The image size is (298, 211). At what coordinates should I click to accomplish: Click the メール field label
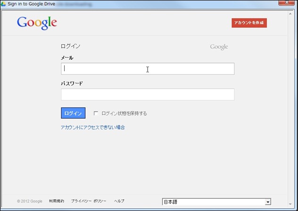pos(67,58)
